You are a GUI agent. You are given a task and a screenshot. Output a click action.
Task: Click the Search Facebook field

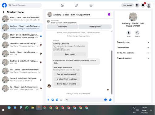click(x=25, y=5)
